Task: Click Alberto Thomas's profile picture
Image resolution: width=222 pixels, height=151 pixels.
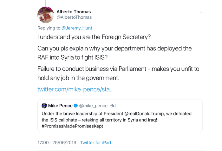Action: pyautogui.click(x=46, y=15)
